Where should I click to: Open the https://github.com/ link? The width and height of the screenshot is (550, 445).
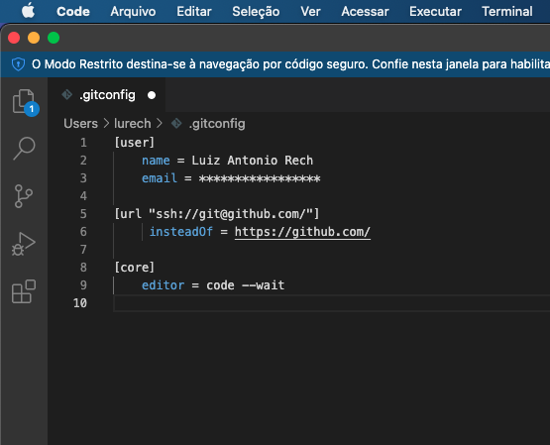tap(302, 232)
